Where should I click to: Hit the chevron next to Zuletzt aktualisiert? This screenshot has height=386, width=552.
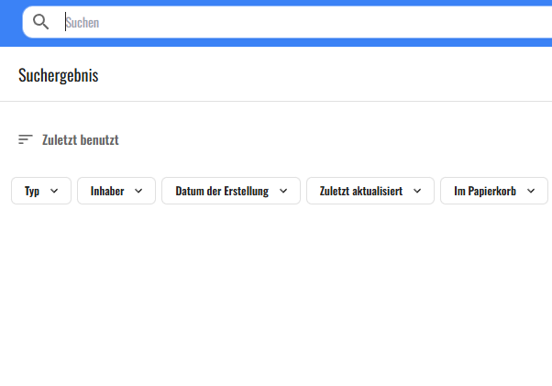pos(417,191)
